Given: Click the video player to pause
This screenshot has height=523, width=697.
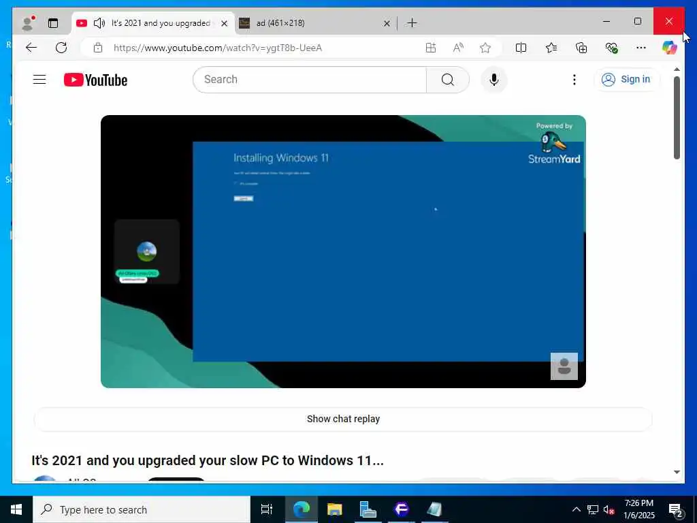Looking at the screenshot, I should [343, 251].
